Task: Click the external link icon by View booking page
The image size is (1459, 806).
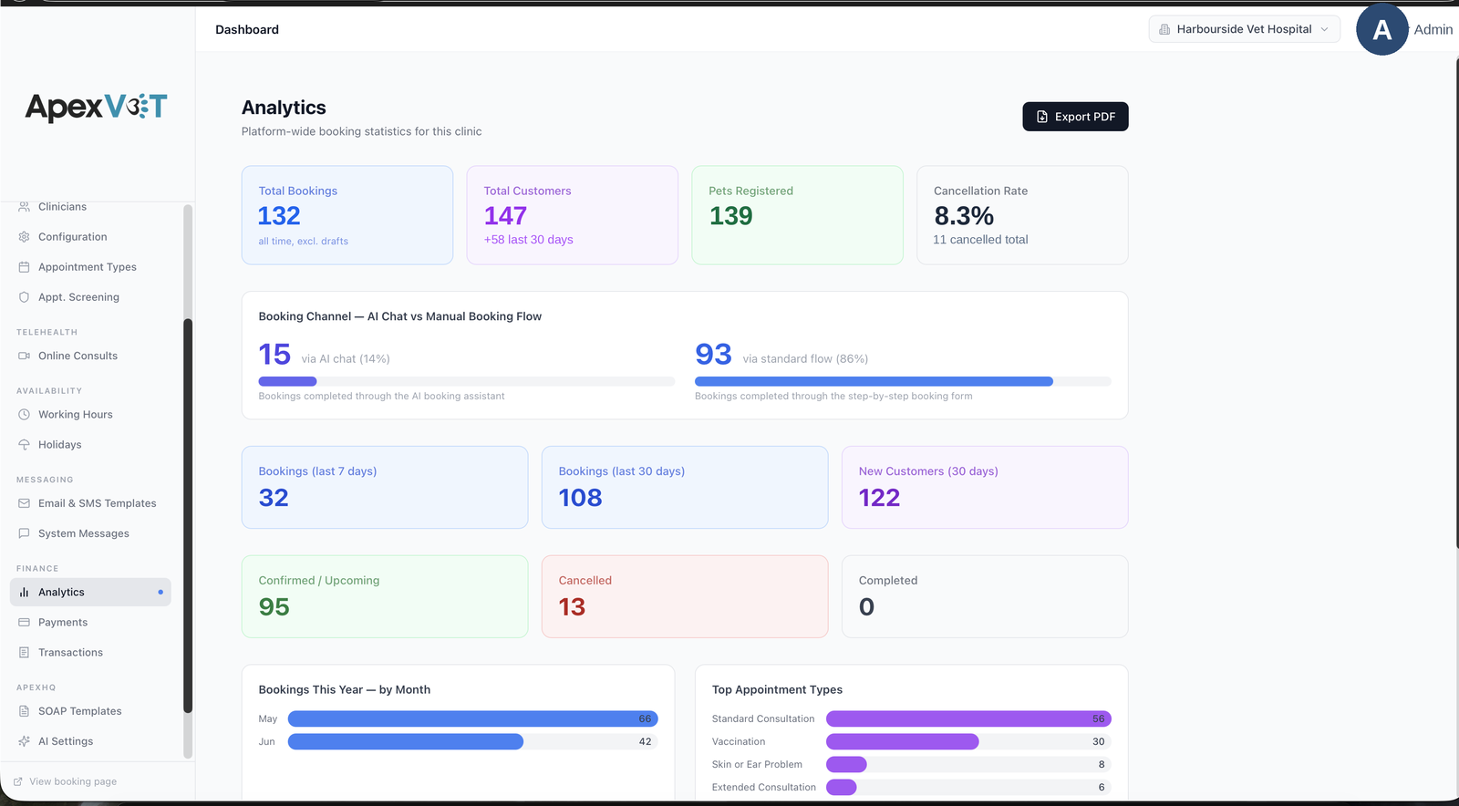Action: (x=17, y=781)
